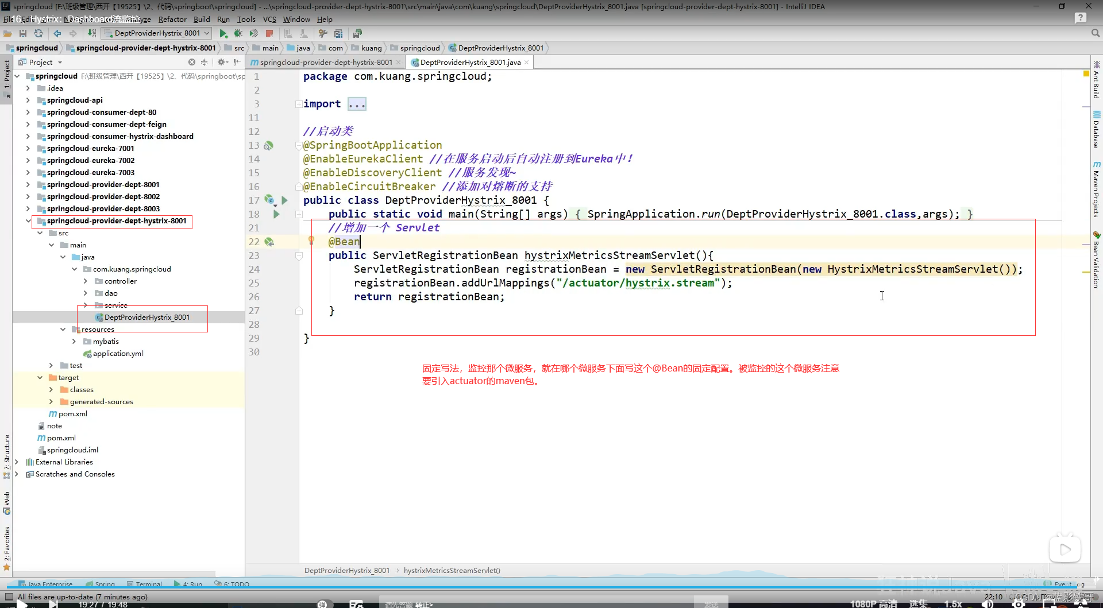The width and height of the screenshot is (1103, 608).
Task: Toggle the 1: Project side tab
Action: point(7,80)
